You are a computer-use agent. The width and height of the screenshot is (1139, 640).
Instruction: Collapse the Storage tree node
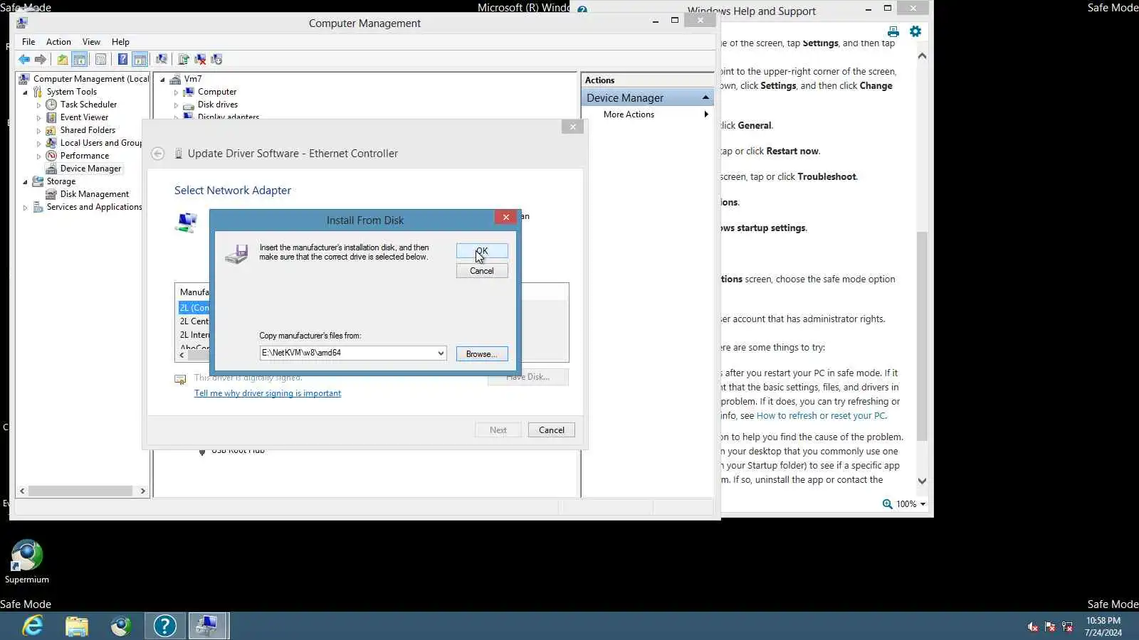(26, 182)
